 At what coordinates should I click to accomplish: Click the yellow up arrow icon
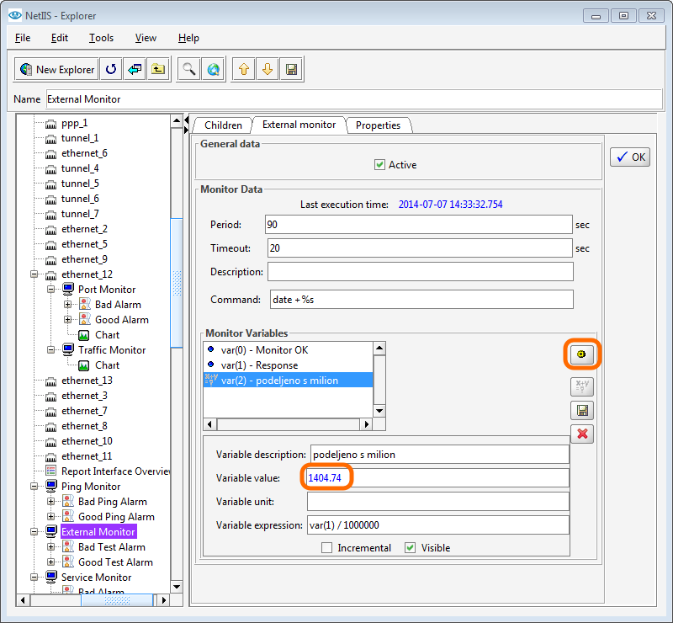(245, 70)
